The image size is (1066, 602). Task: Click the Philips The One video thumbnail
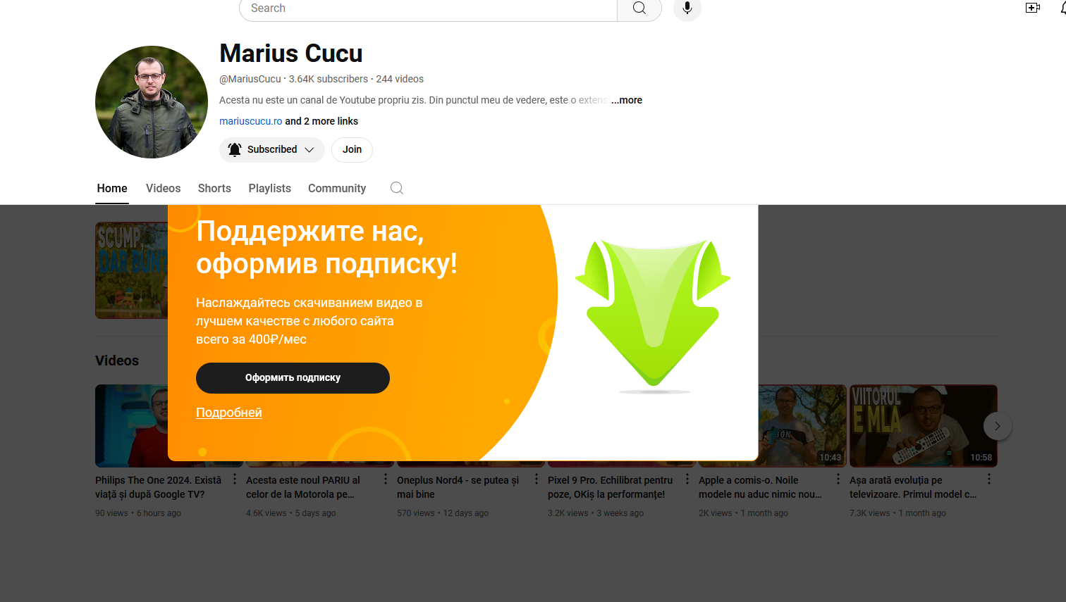[x=132, y=425]
